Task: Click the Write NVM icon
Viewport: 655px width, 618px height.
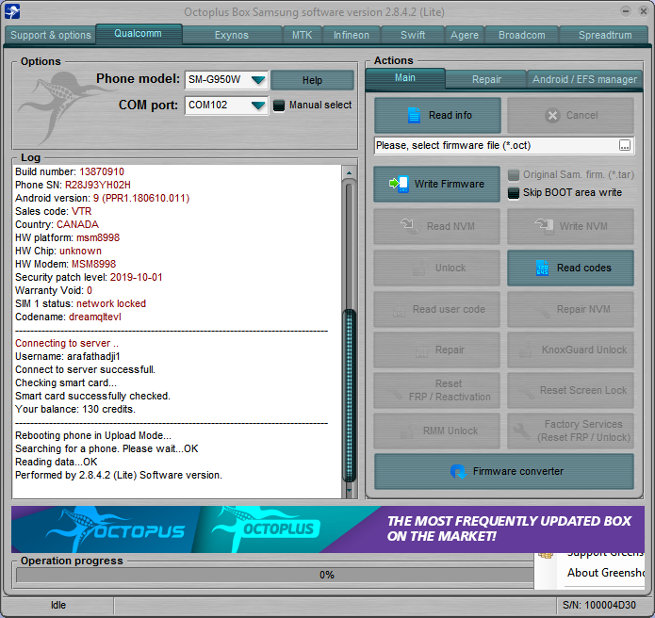Action: pyautogui.click(x=544, y=226)
